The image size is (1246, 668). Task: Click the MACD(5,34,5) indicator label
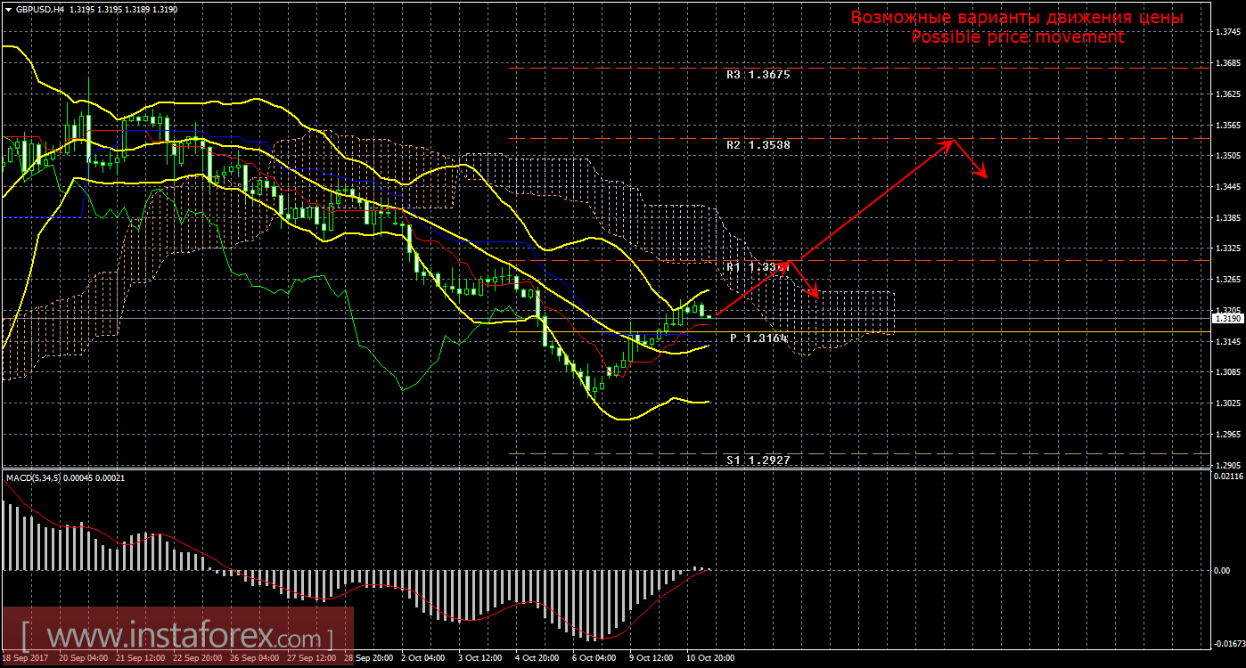[x=36, y=478]
